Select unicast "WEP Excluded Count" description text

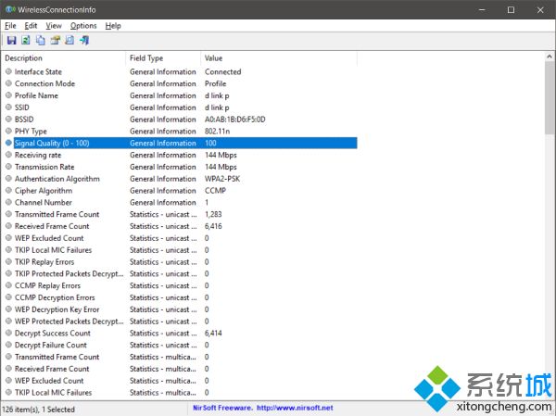(49, 238)
